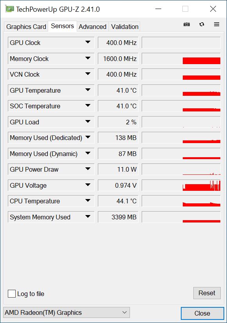
Task: Switch to the Graphics Card tab
Action: [26, 27]
